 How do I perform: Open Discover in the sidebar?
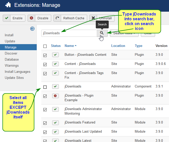(11, 53)
